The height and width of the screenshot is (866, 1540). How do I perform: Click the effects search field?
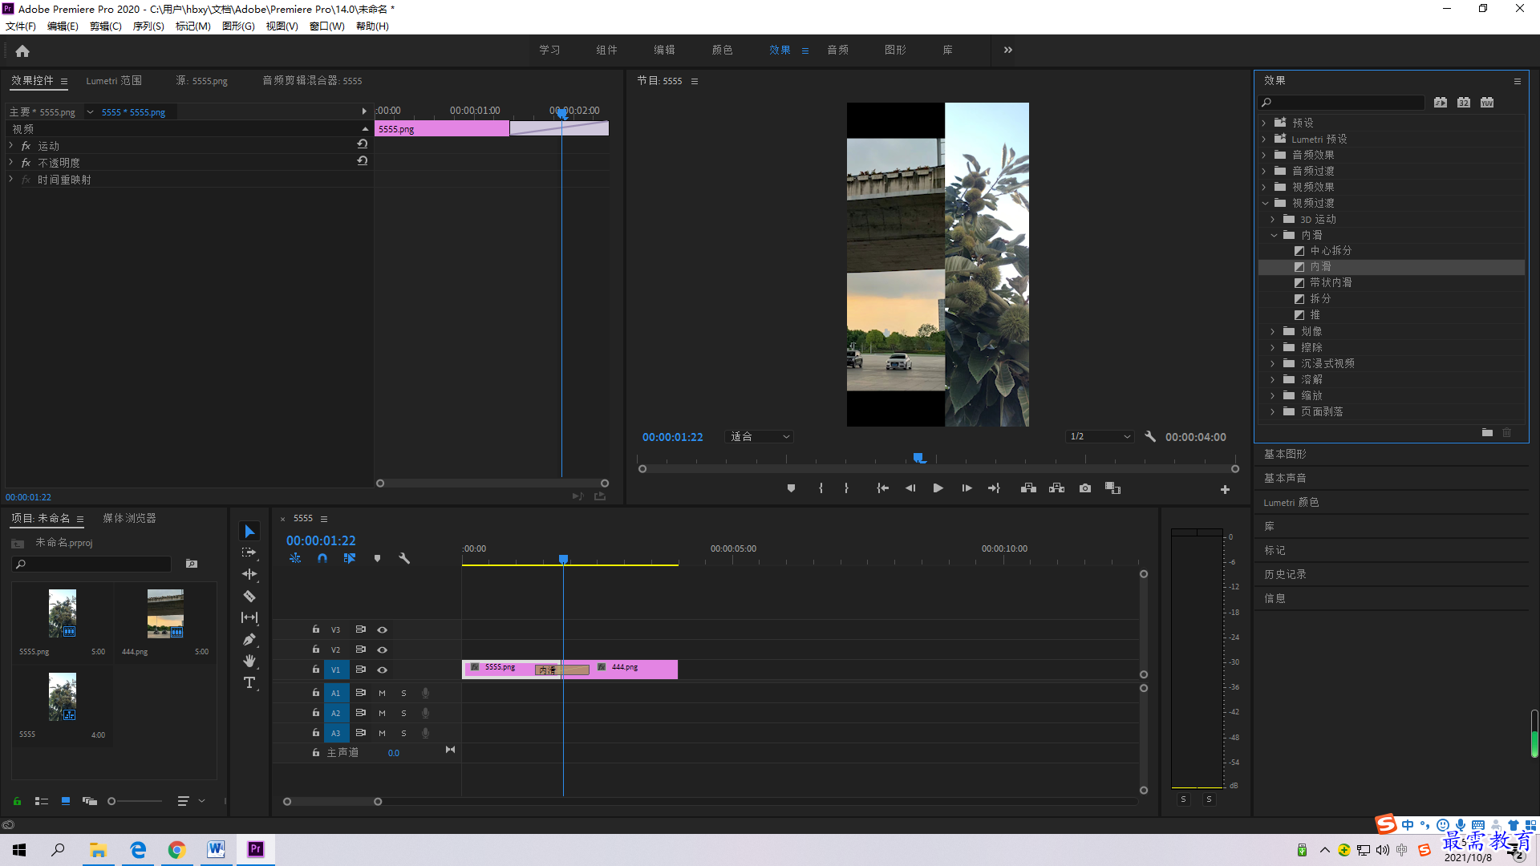point(1341,102)
